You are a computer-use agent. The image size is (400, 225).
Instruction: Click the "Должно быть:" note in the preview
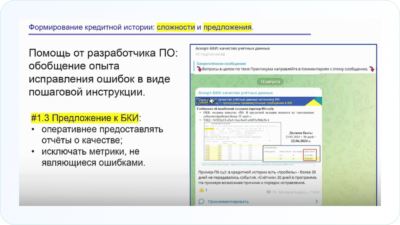[x=301, y=132]
